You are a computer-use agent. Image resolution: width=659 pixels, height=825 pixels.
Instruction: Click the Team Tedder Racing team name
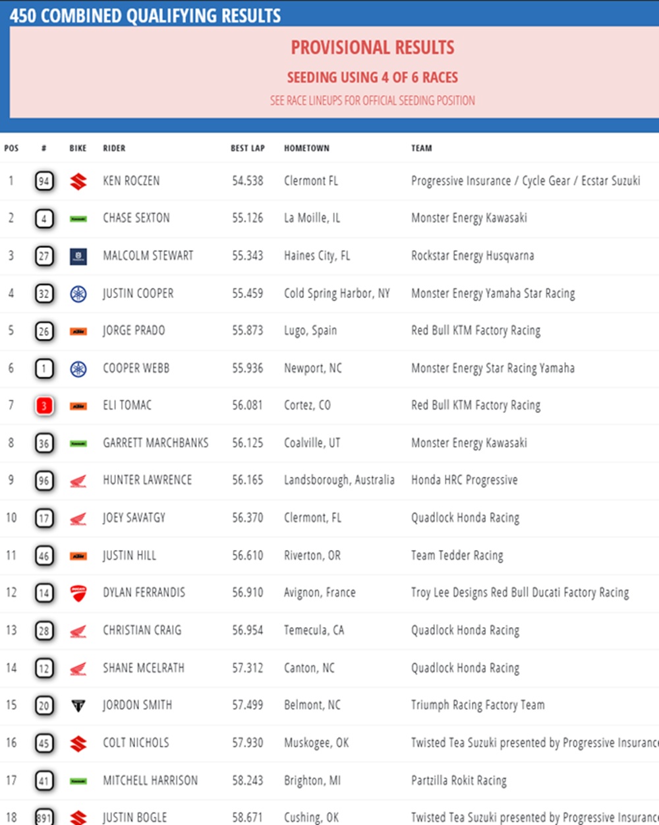(x=457, y=556)
